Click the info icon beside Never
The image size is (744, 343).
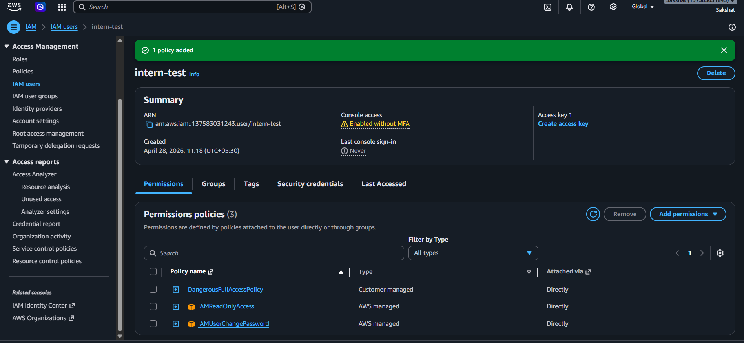345,151
